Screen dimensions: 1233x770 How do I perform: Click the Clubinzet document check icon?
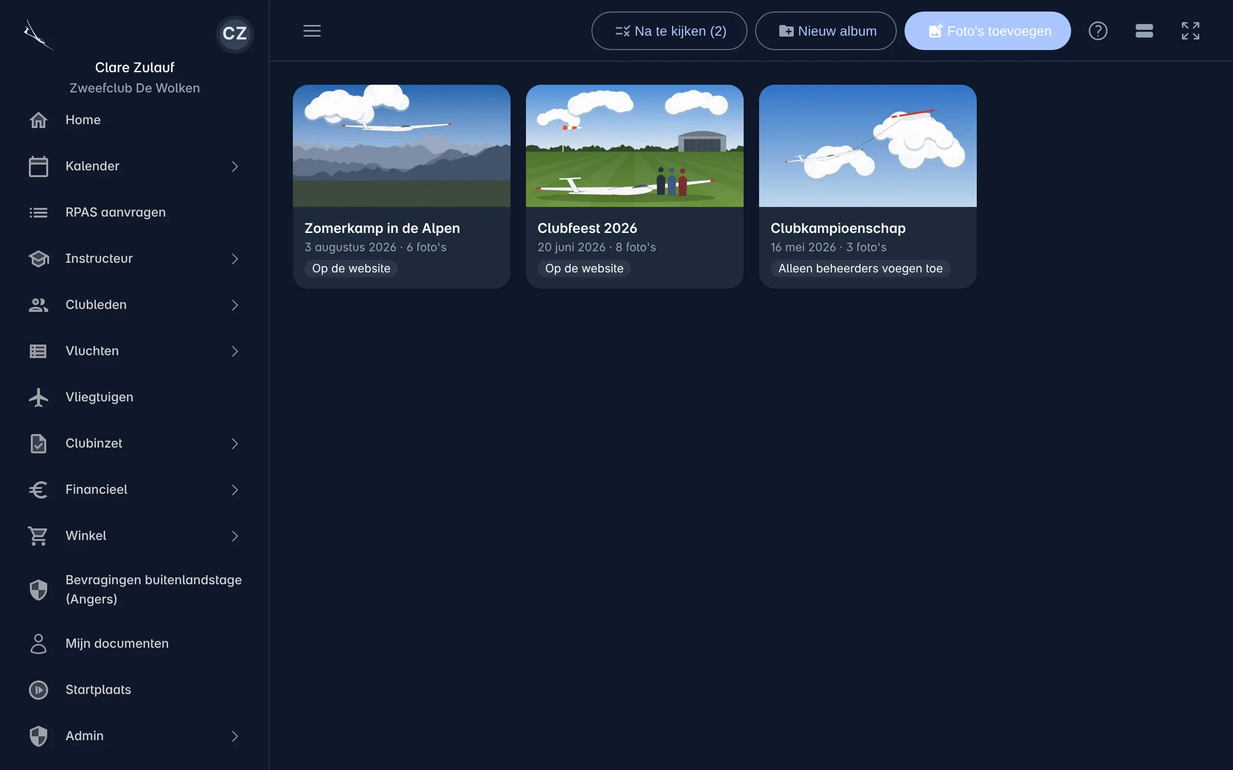click(38, 444)
